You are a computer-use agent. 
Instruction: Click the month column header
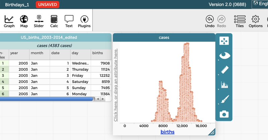[x=40, y=54]
